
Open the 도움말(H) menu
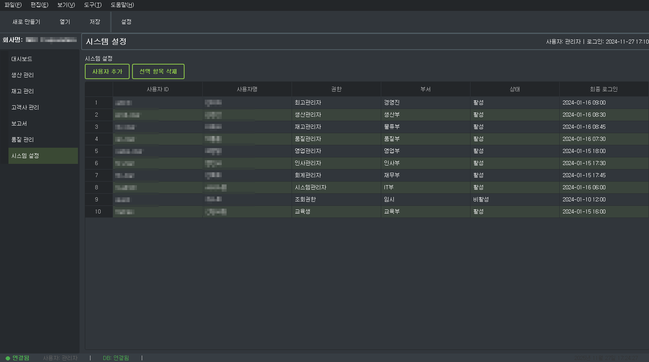(x=122, y=5)
